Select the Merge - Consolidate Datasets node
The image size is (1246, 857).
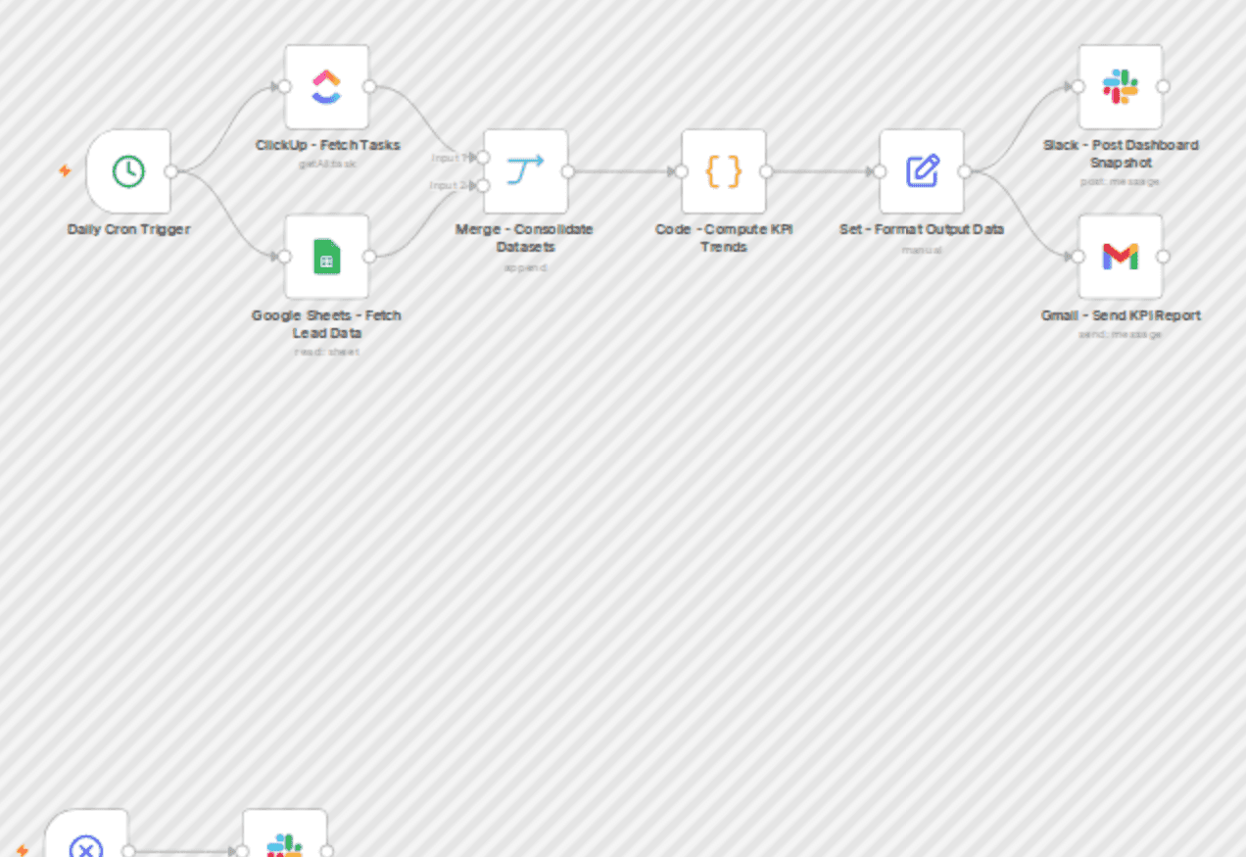click(525, 171)
